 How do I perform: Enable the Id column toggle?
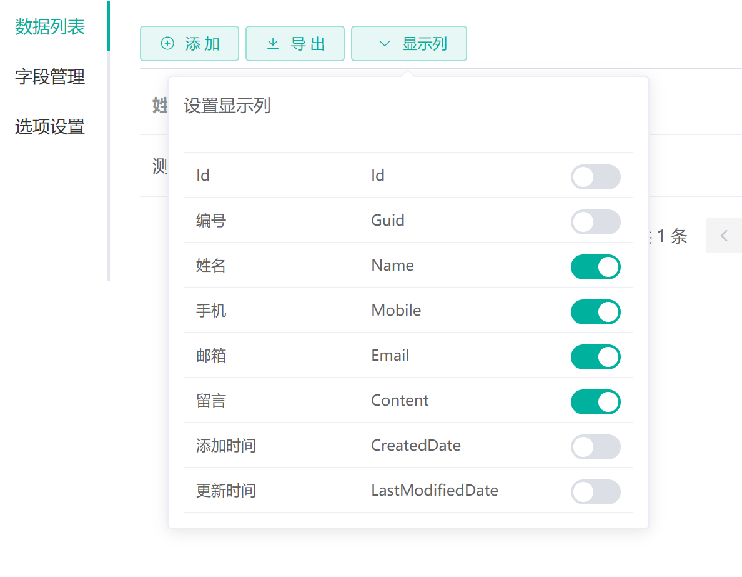[x=595, y=177]
